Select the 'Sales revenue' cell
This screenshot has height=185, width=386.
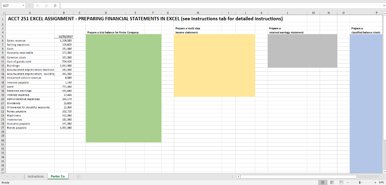tap(29, 41)
